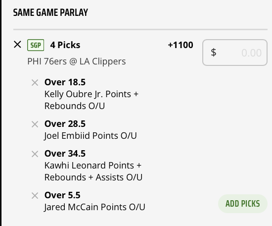Click the SAME GAME PARLAY header
Image resolution: width=272 pixels, height=226 pixels.
50,12
